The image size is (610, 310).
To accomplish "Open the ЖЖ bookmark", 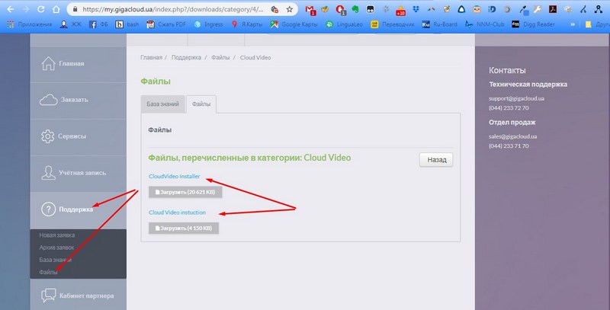I will coord(71,24).
